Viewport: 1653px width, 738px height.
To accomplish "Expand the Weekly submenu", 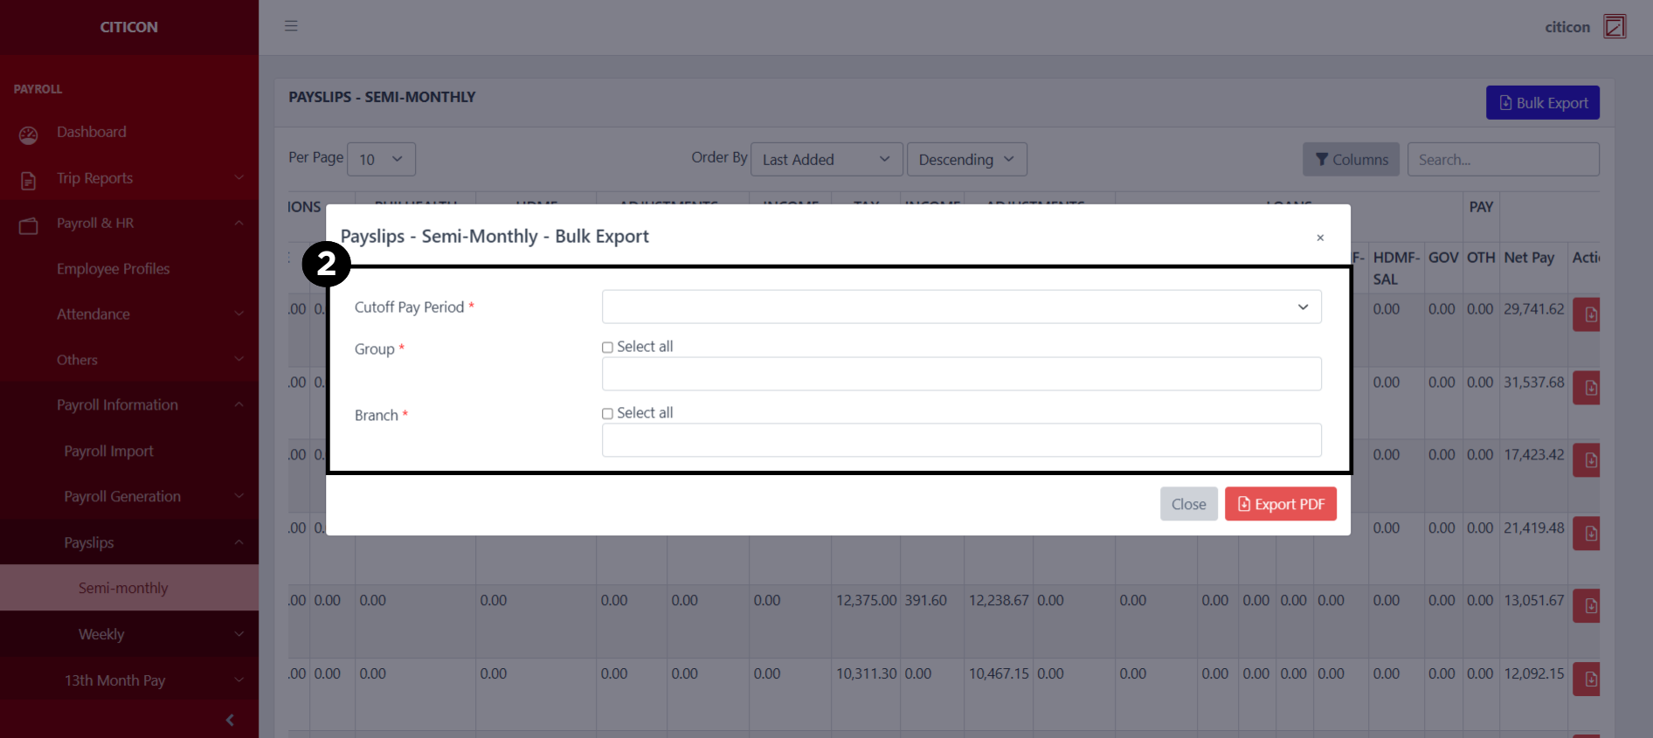I will [x=129, y=634].
